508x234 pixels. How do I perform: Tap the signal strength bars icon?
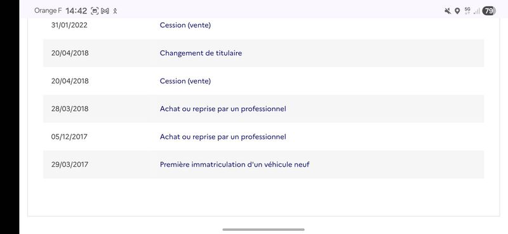pos(477,11)
